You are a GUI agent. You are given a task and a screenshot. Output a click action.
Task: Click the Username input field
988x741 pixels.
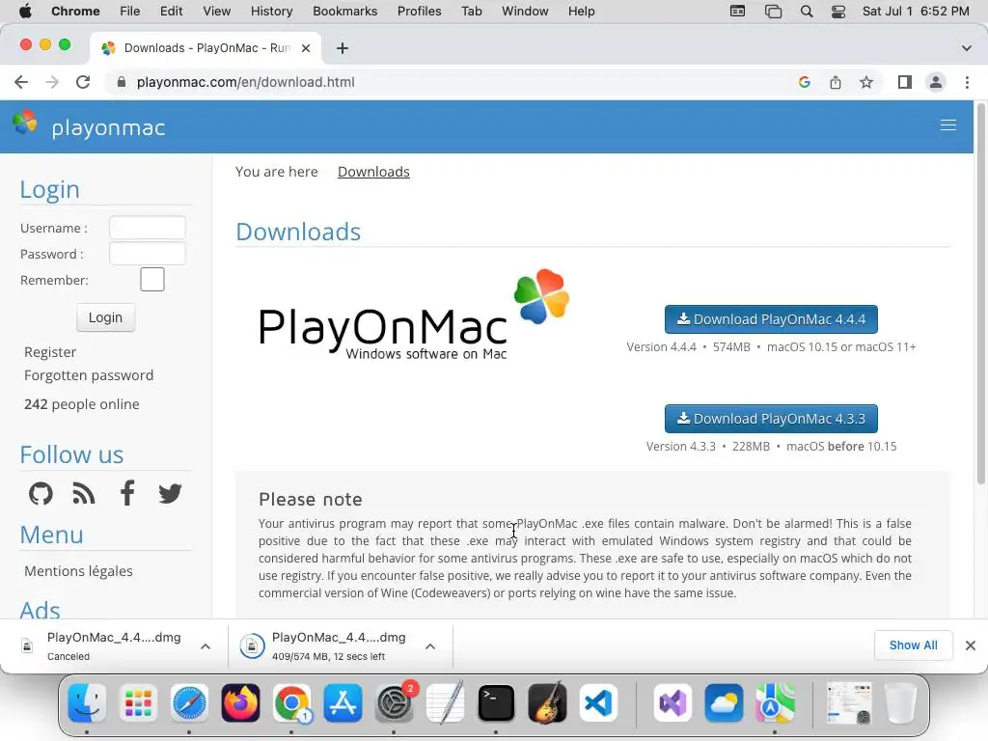(x=148, y=228)
